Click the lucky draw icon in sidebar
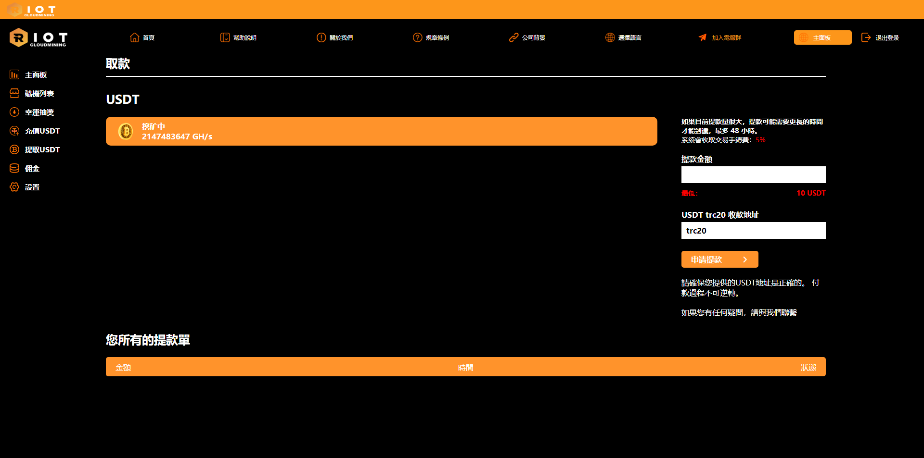Viewport: 924px width, 458px height. coord(14,112)
